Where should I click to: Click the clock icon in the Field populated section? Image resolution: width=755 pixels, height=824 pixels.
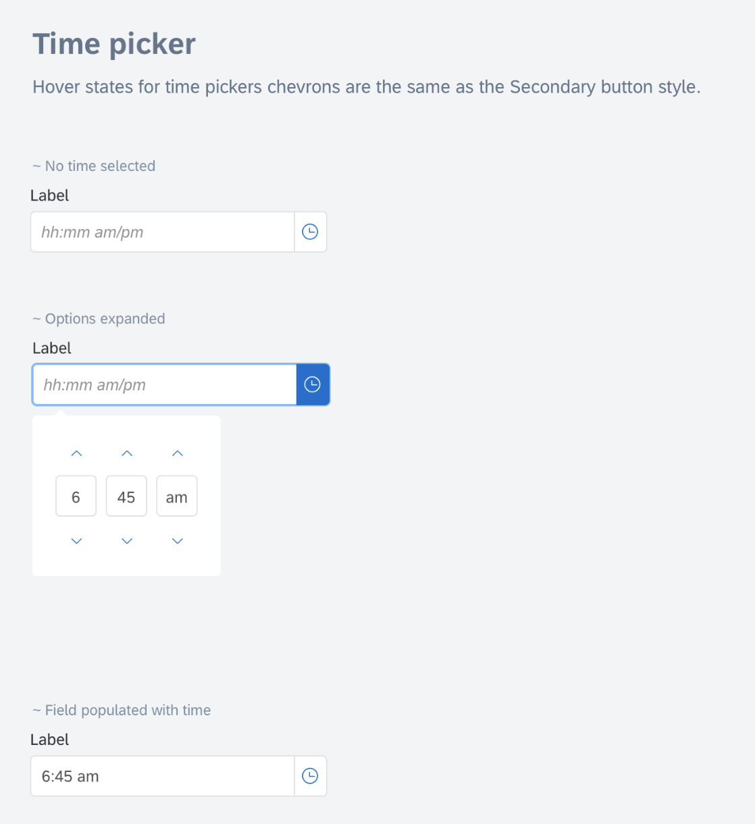pyautogui.click(x=310, y=776)
